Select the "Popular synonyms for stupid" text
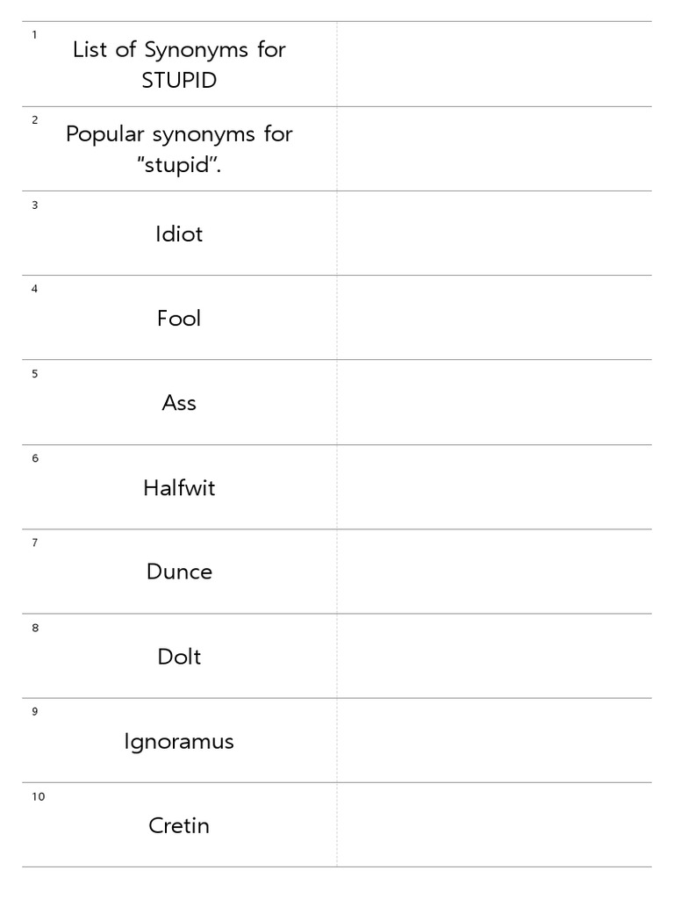674x899 pixels. (179, 149)
